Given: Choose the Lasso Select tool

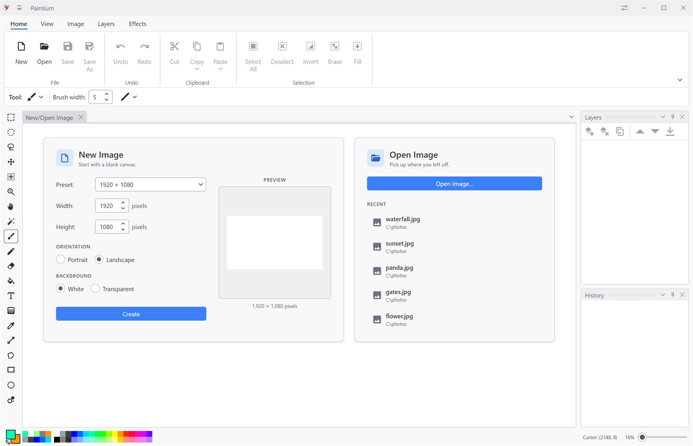Looking at the screenshot, I should [x=11, y=147].
